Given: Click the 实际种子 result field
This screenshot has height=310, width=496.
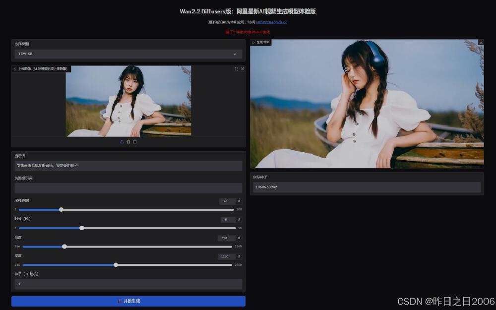Looking at the screenshot, I should (366, 186).
